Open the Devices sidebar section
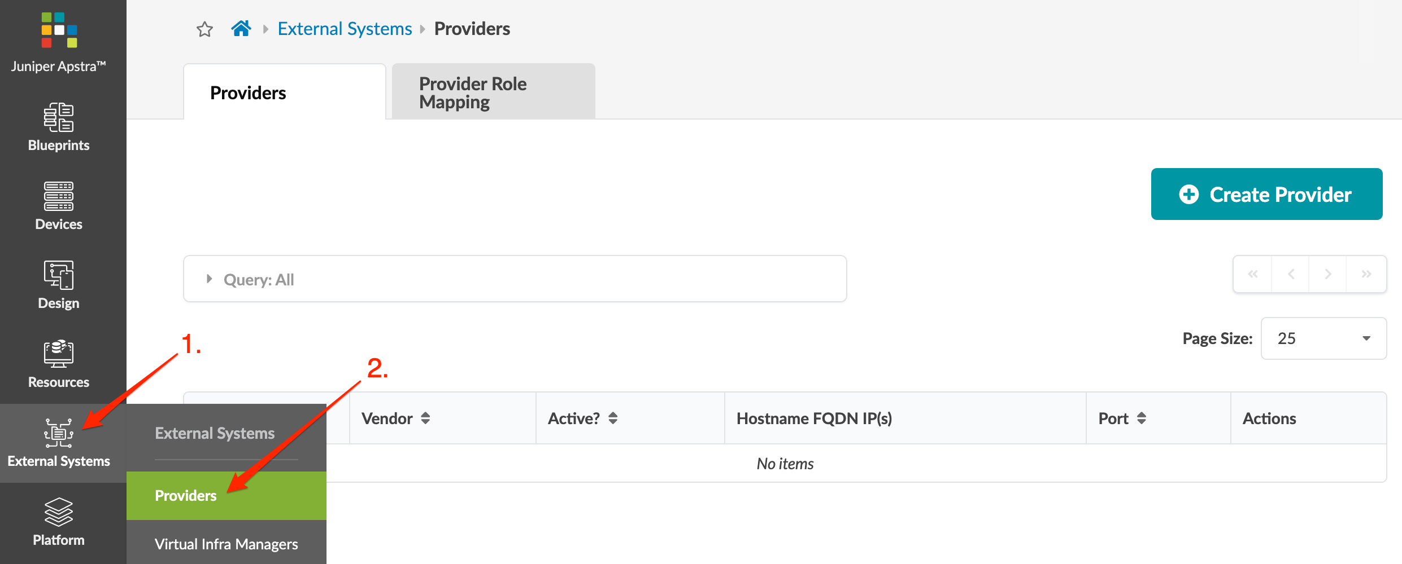 pos(59,206)
